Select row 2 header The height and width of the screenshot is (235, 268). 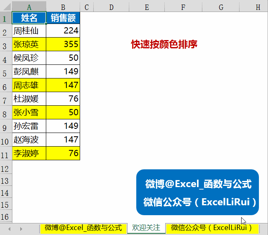tap(6, 31)
